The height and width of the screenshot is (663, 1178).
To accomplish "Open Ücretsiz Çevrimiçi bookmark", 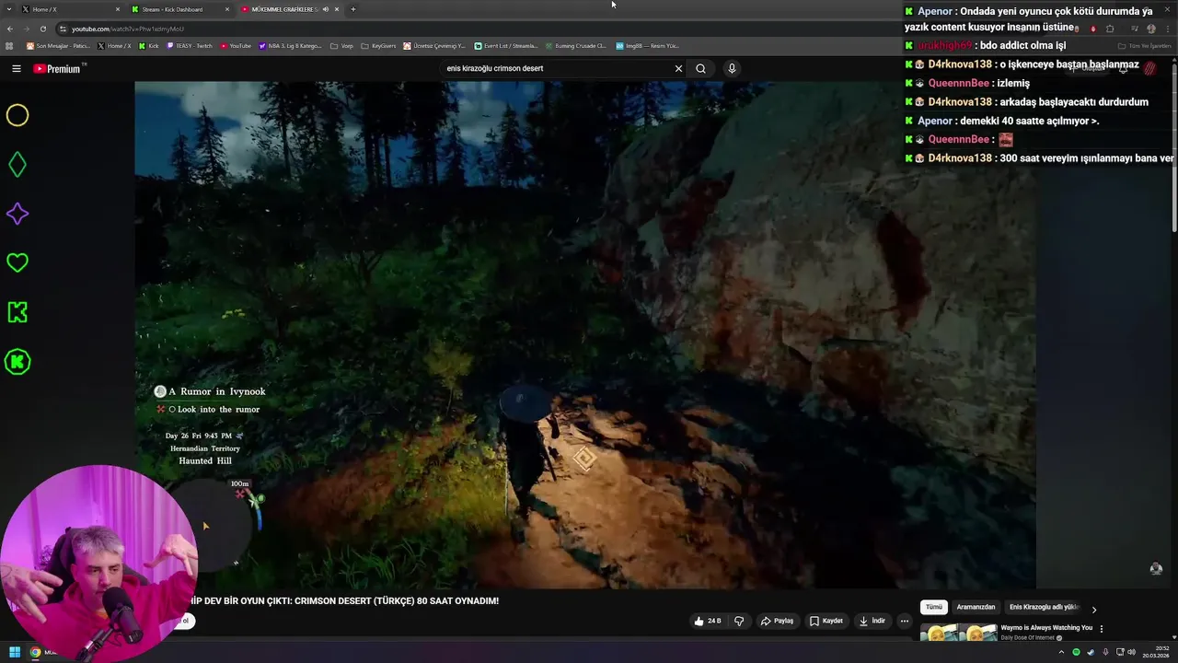I will pyautogui.click(x=435, y=45).
